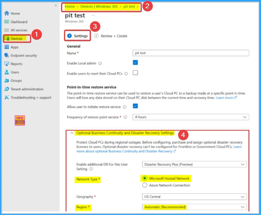The image size is (261, 215).
Task: Open the Enable additional DR dropdown
Action: tap(194, 164)
